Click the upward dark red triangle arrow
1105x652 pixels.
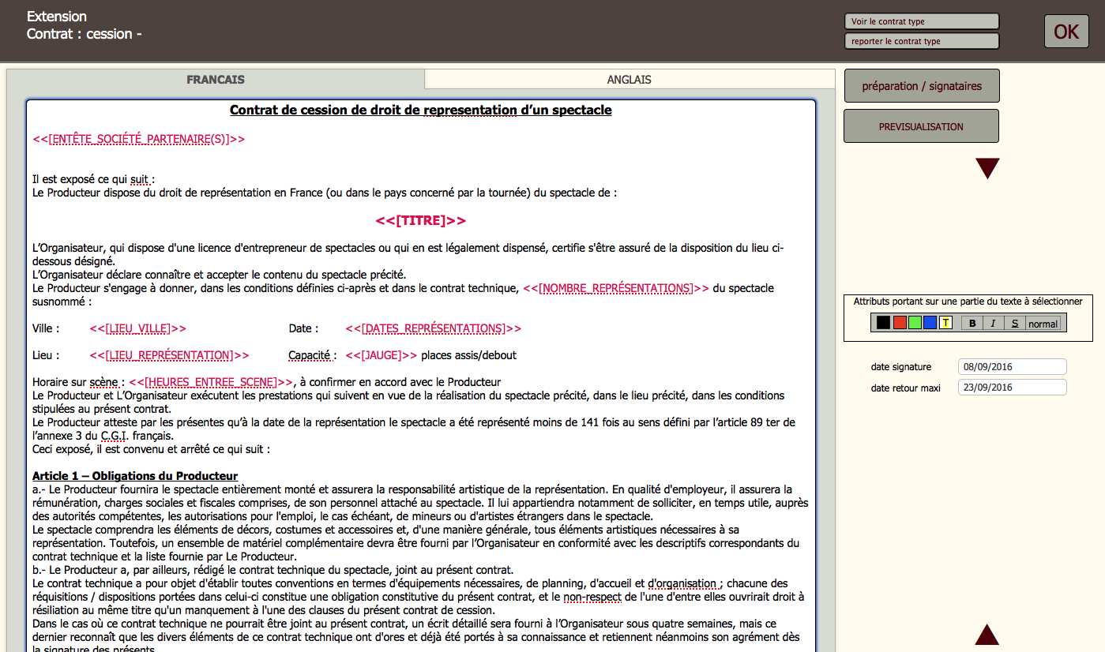987,635
